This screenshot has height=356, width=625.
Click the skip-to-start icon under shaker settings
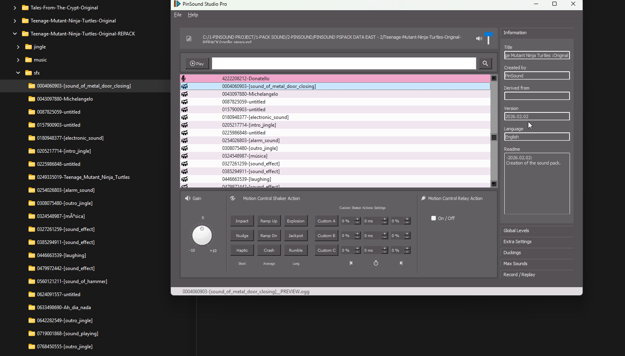pos(351,263)
